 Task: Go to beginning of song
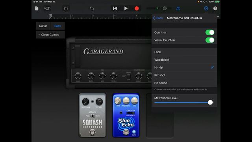tap(115, 8)
